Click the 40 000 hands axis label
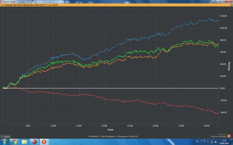Screen dimensions: 233x145 click(207, 126)
